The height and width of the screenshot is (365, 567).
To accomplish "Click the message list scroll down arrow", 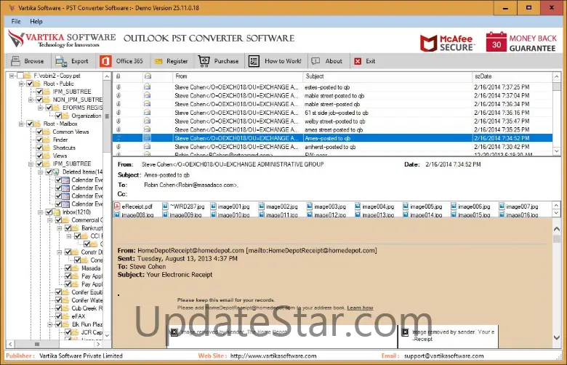I will click(x=557, y=151).
